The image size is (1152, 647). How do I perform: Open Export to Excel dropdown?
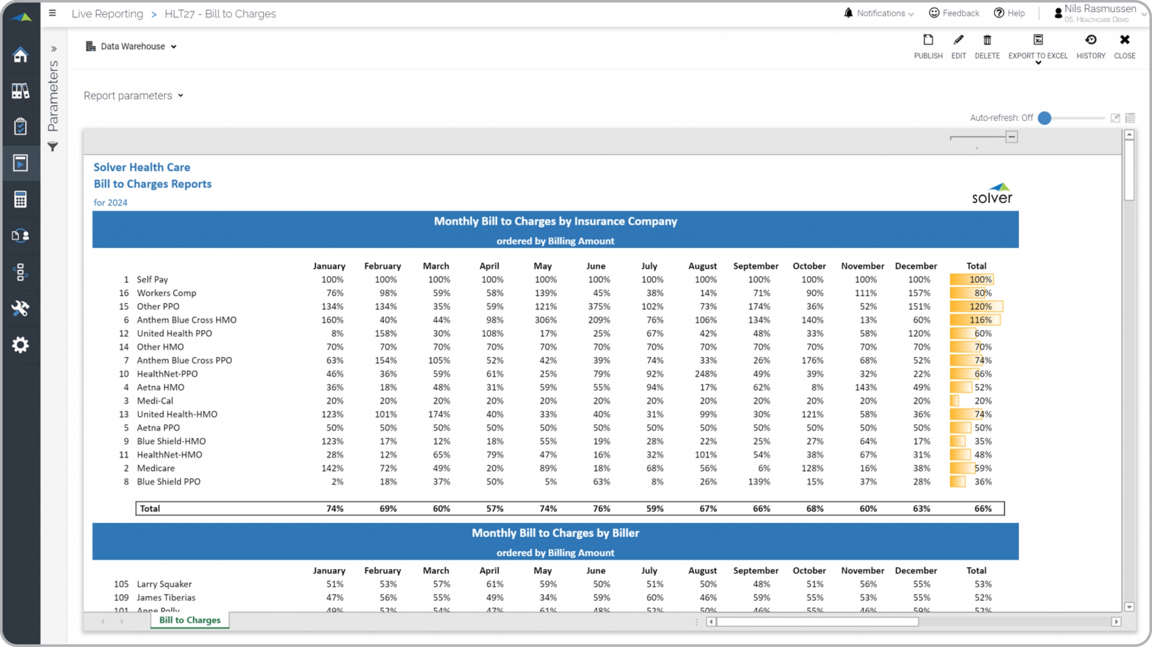[x=1038, y=63]
